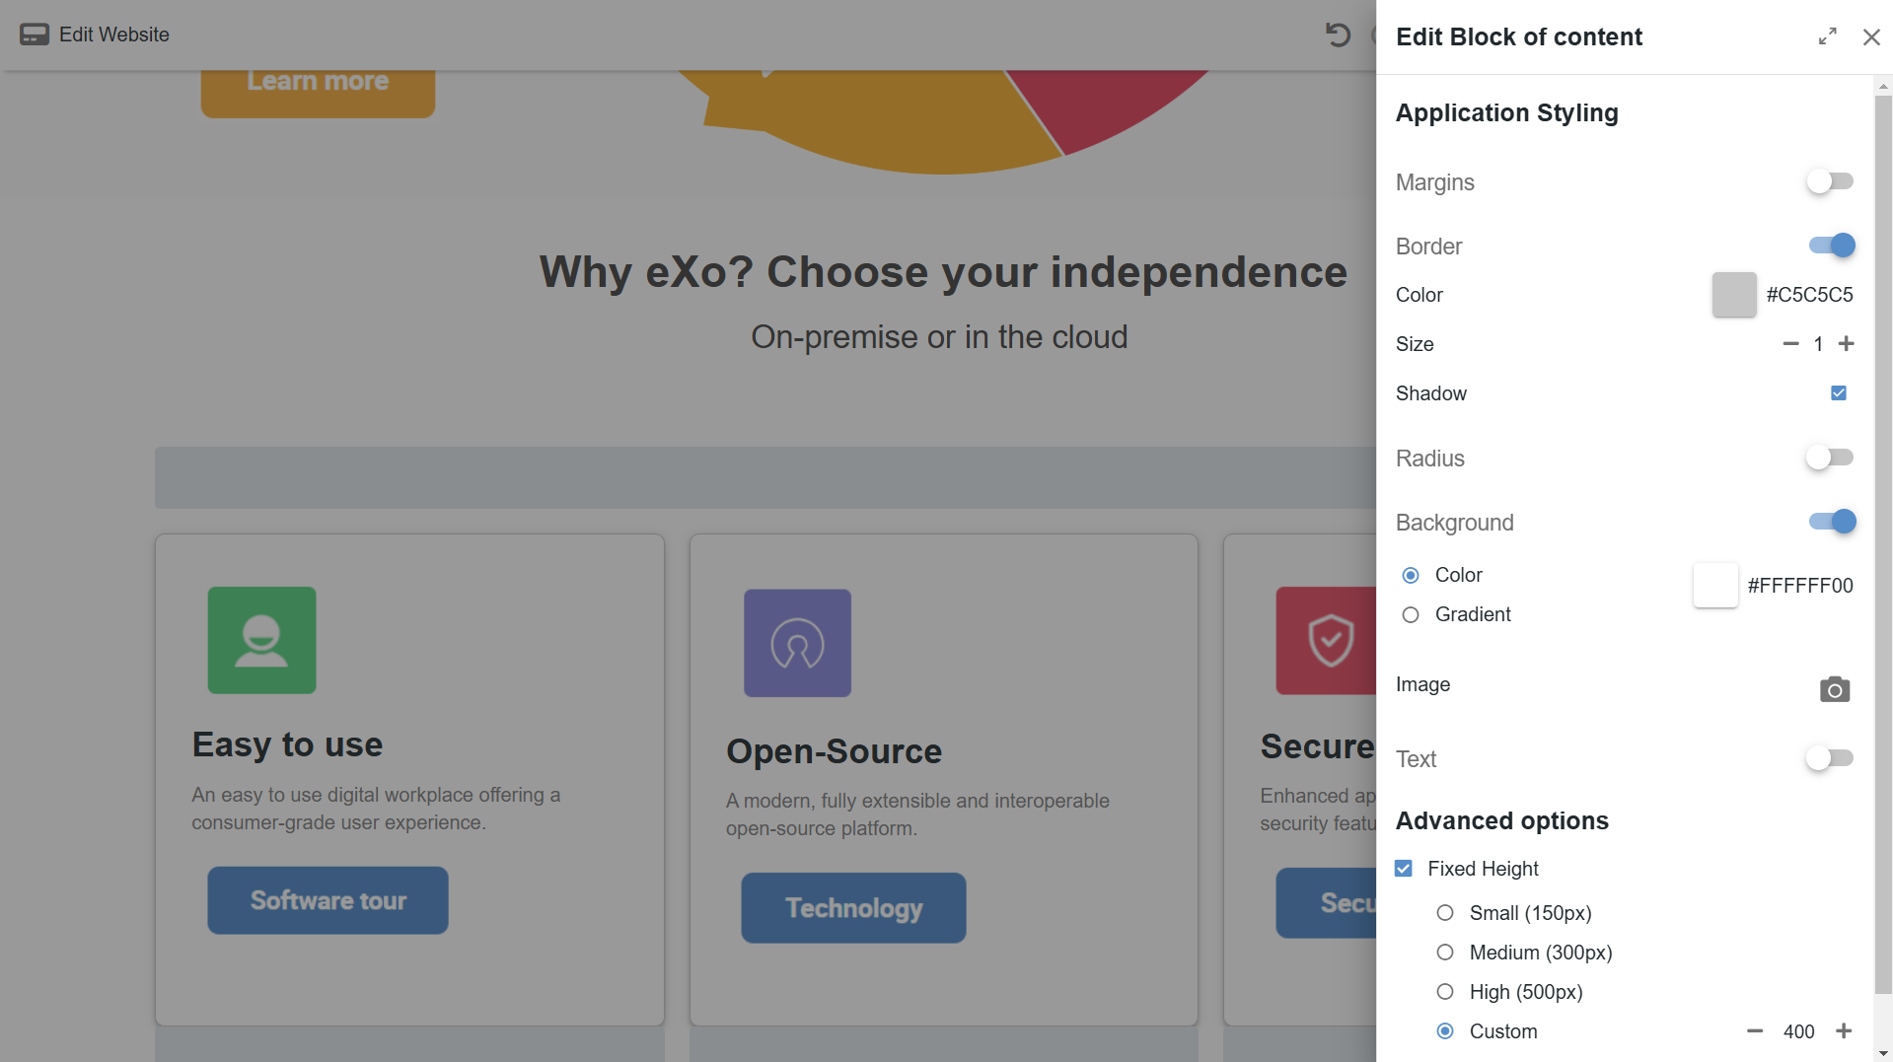Increase border size with plus icon
The height and width of the screenshot is (1062, 1893).
point(1846,343)
